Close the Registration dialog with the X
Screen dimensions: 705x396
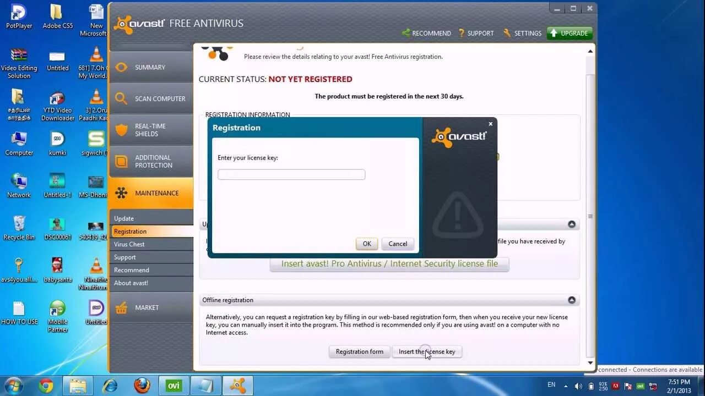490,124
